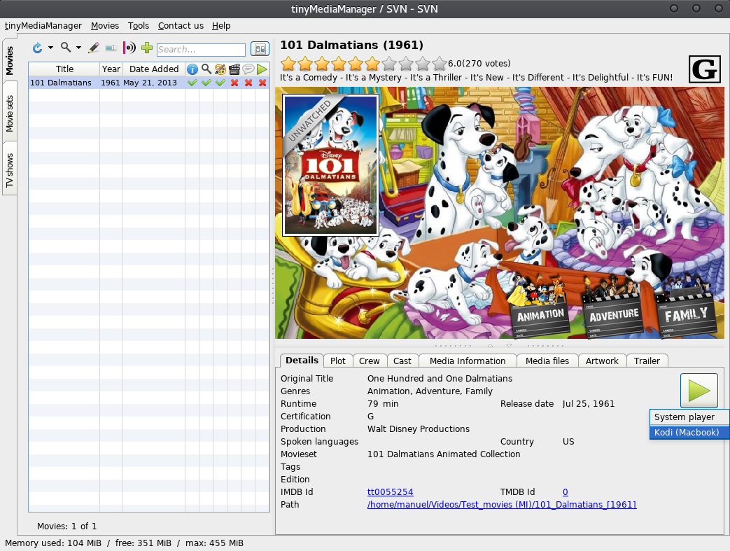Click the media information scan icon
Viewport: 730px width, 551px height.
coord(129,48)
